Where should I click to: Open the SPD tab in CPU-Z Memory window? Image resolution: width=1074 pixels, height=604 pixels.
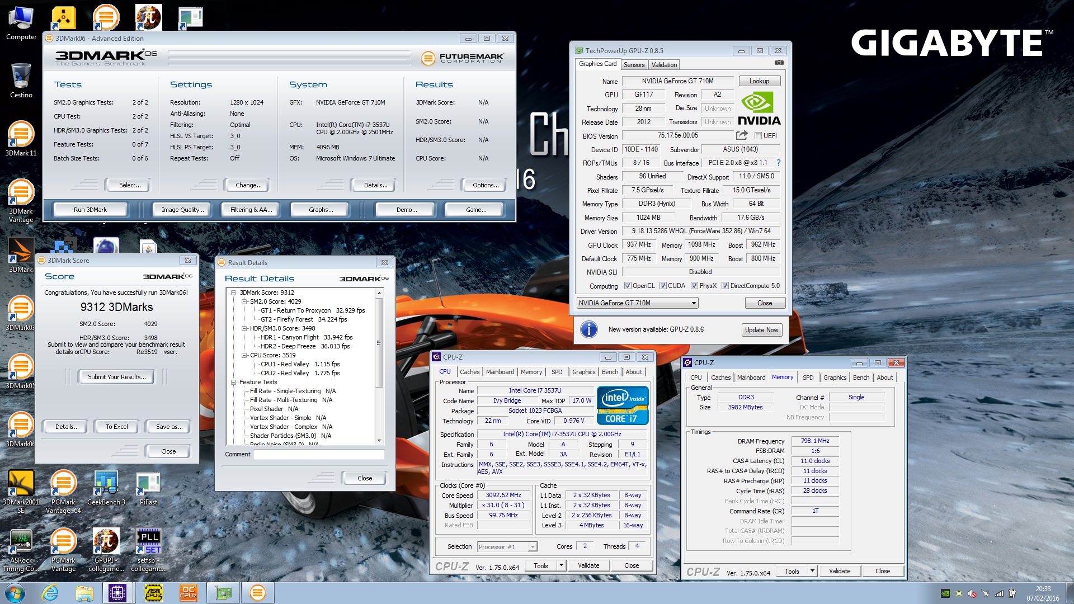click(x=808, y=377)
